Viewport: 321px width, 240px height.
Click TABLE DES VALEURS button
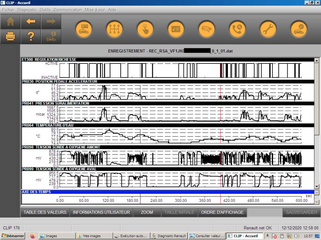45,212
